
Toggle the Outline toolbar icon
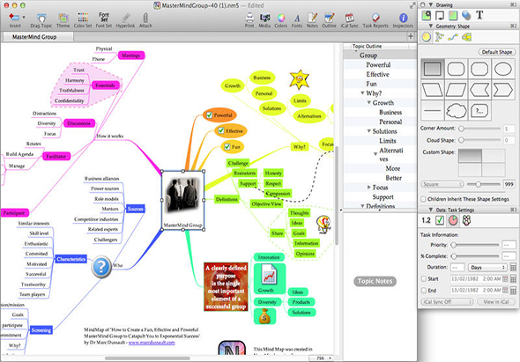[x=329, y=20]
